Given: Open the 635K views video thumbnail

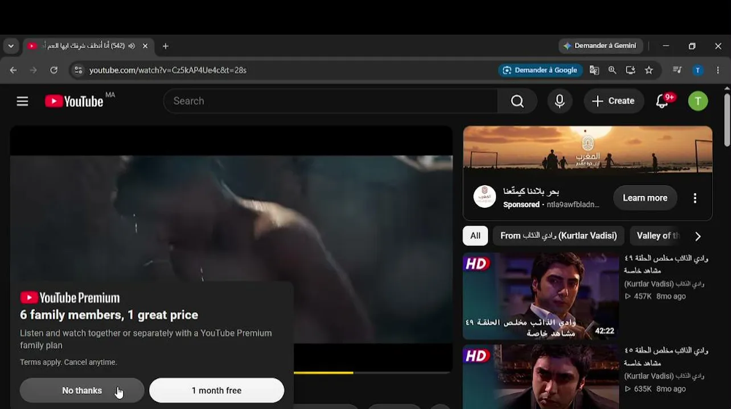Looking at the screenshot, I should click(540, 377).
